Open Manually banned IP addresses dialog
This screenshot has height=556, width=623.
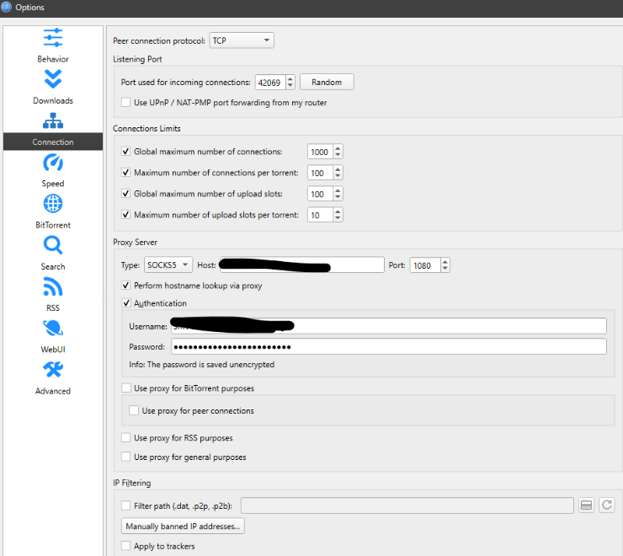(183, 527)
